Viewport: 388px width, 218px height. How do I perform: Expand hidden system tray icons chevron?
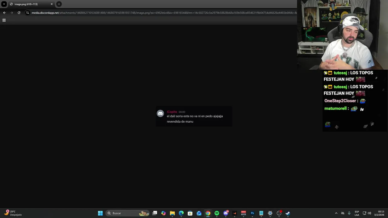(336, 213)
